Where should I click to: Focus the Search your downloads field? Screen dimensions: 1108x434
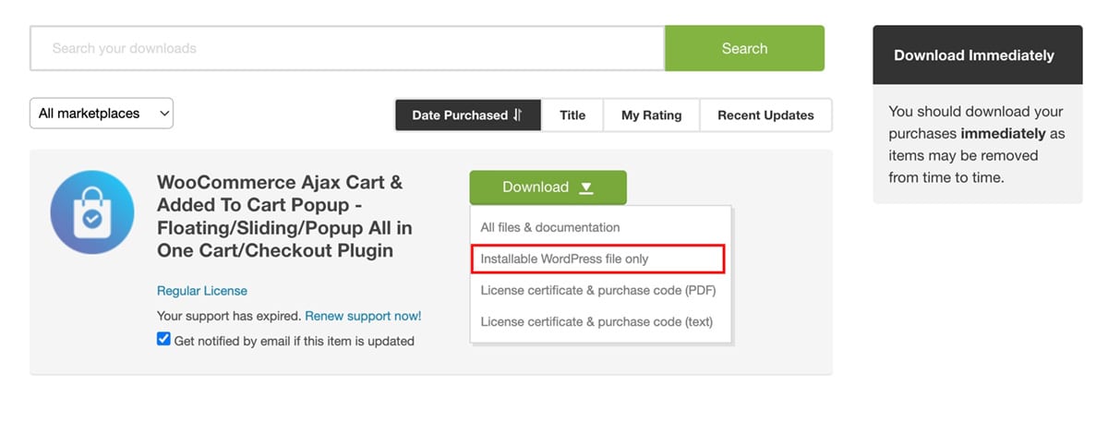coord(347,48)
